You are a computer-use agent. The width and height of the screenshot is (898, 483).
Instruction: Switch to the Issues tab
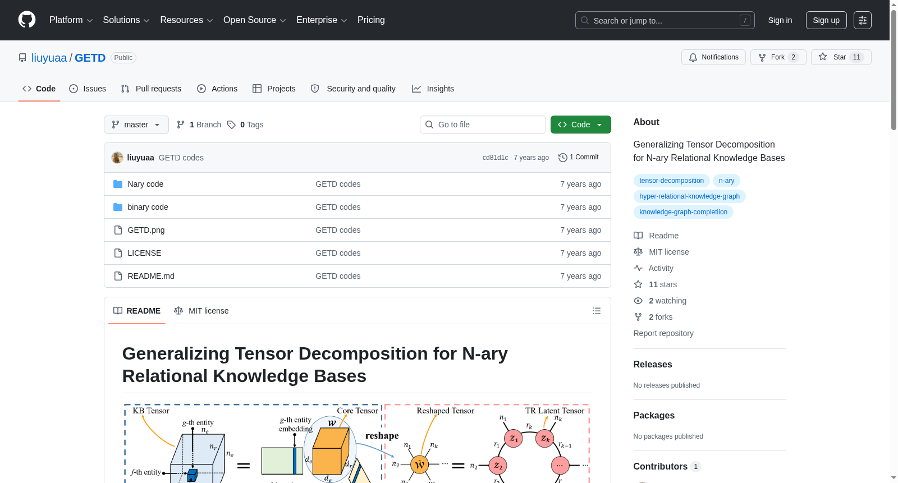tap(88, 89)
